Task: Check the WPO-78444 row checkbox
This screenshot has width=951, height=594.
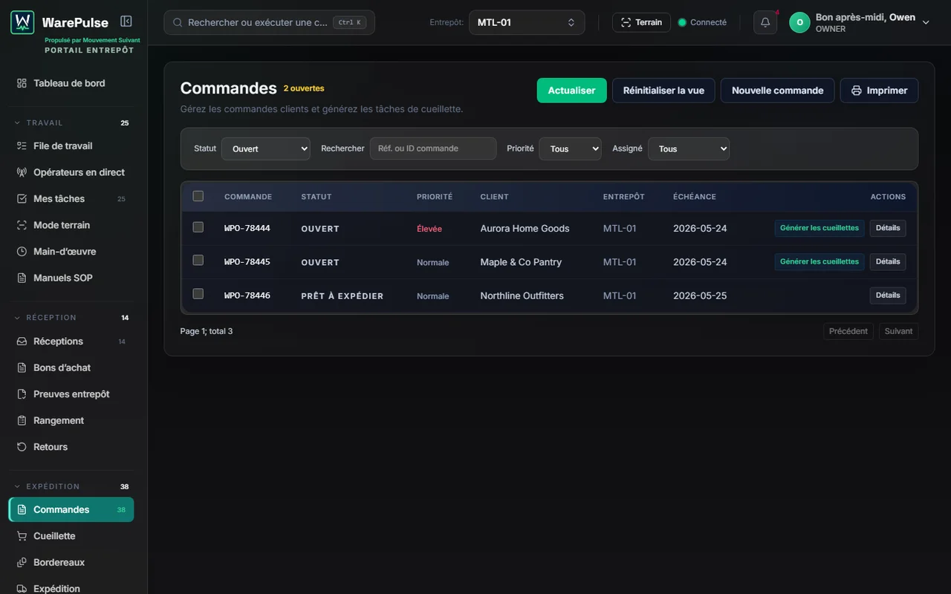Action: tap(198, 226)
